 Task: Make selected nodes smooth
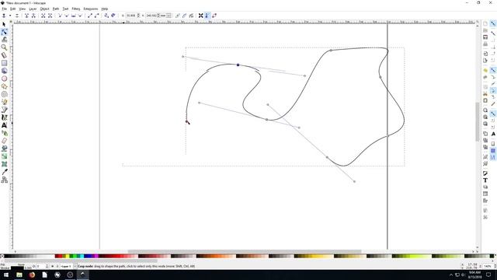tap(67, 16)
